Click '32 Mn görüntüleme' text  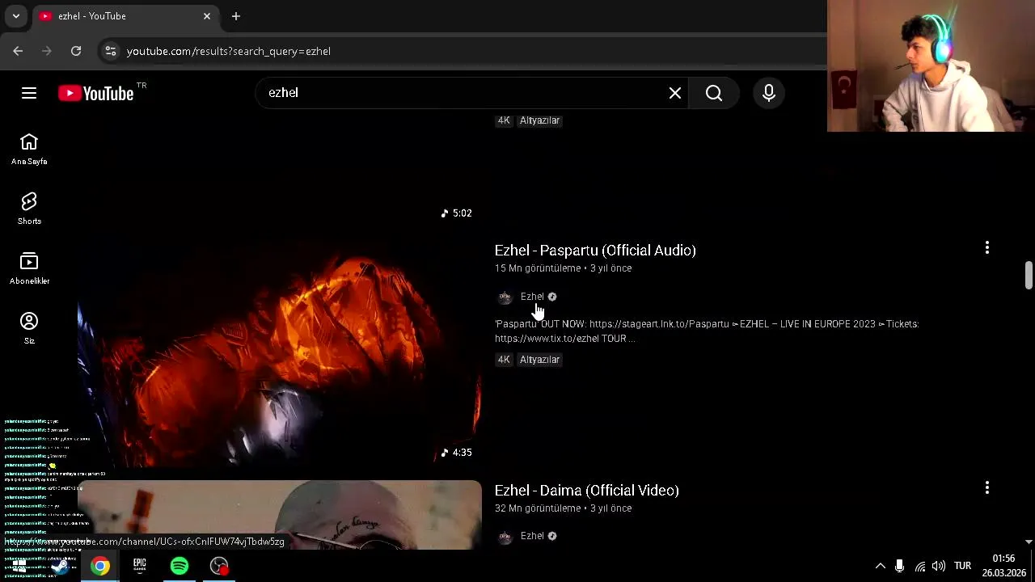(538, 508)
